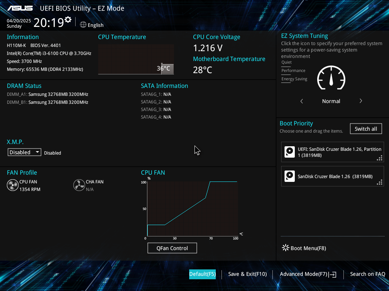Click the Normal tuning mode label
This screenshot has width=389, height=291.
click(x=331, y=101)
